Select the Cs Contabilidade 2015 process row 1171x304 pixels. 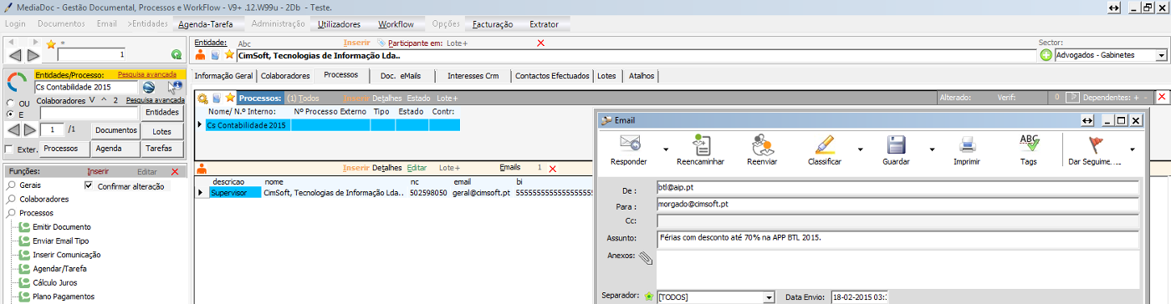[333, 125]
